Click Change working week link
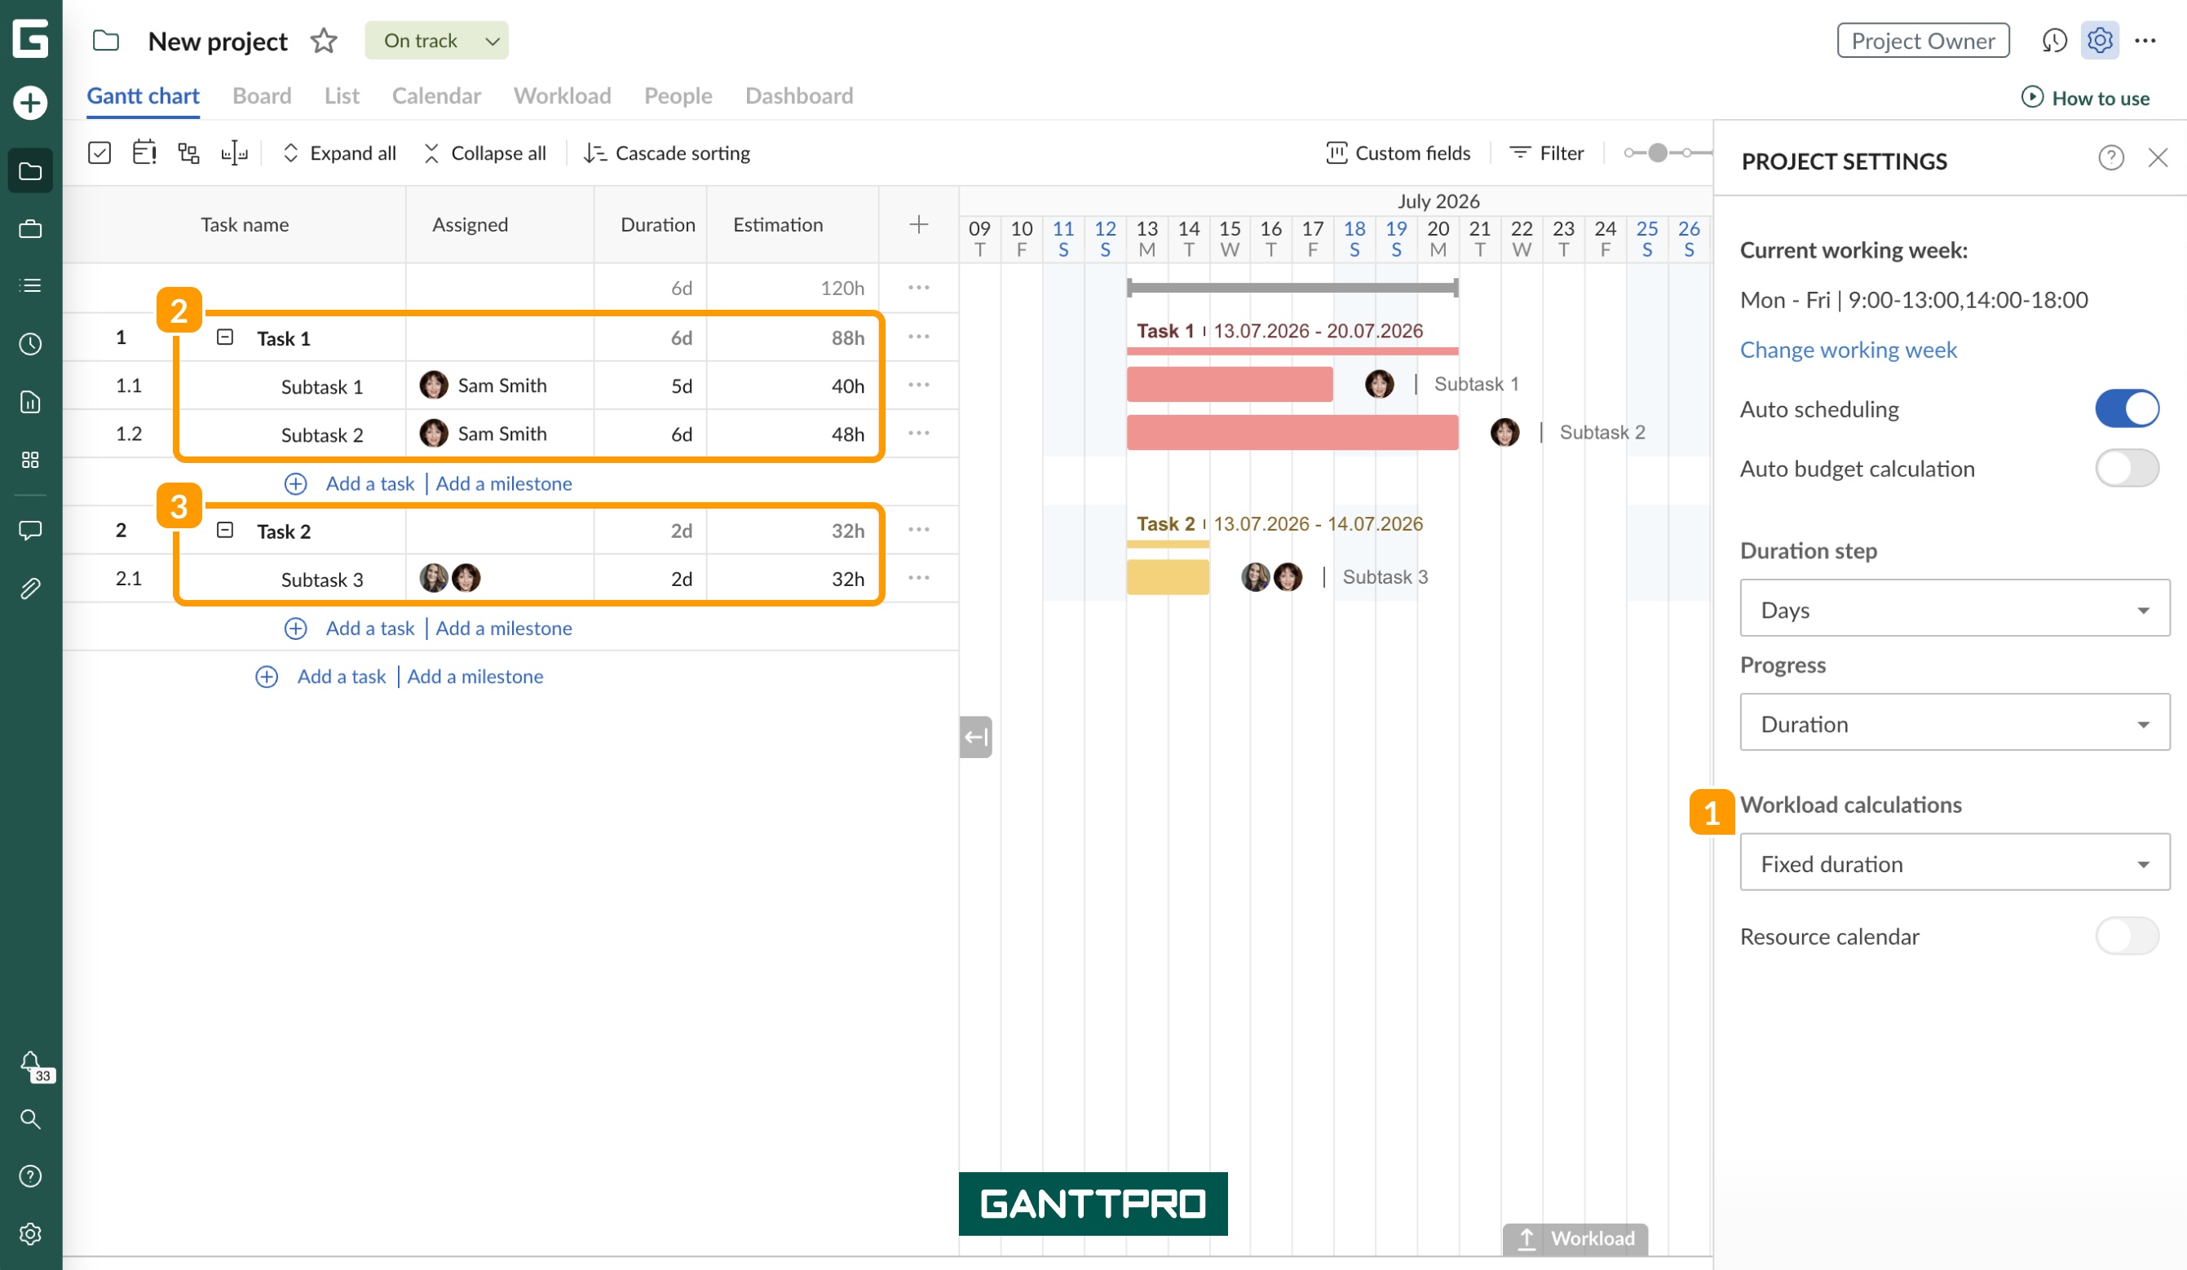Screen dimensions: 2187x1270 [1848, 350]
